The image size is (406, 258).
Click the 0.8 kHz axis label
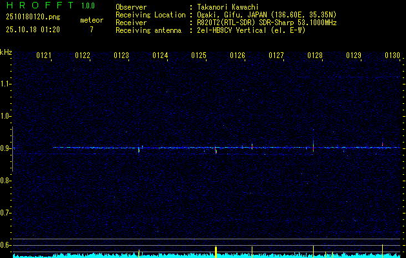point(5,181)
